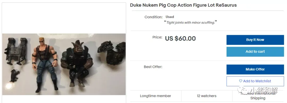Select the small black gun accessory
Viewport: 287px width, 103px height.
14,76
